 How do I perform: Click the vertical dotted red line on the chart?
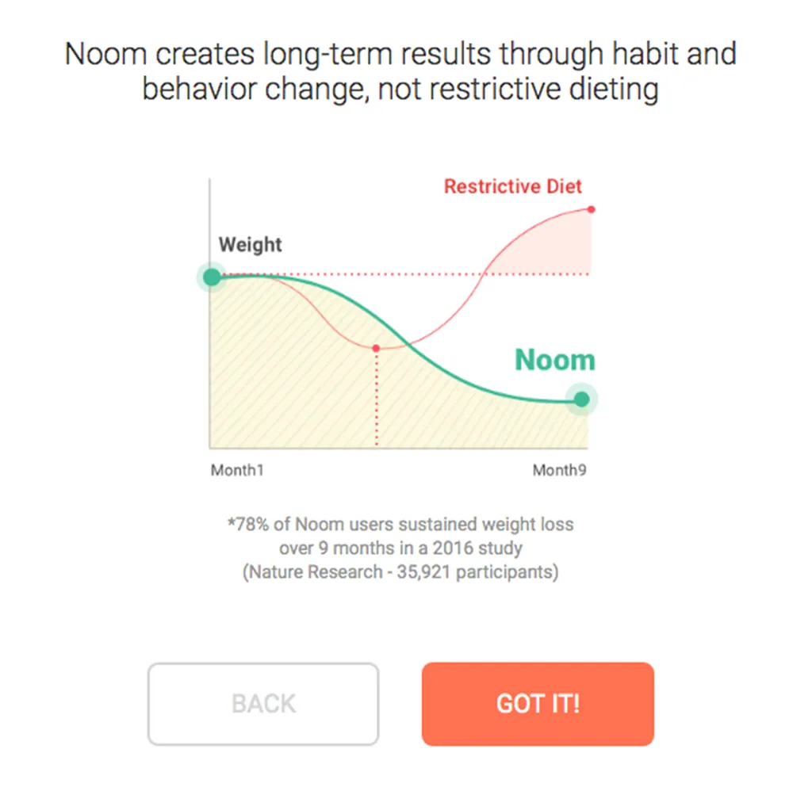click(376, 404)
